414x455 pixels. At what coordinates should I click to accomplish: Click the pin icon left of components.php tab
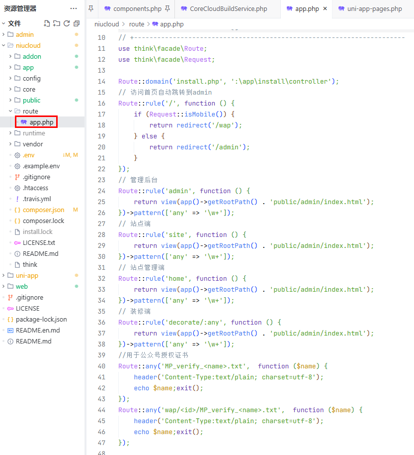91,8
